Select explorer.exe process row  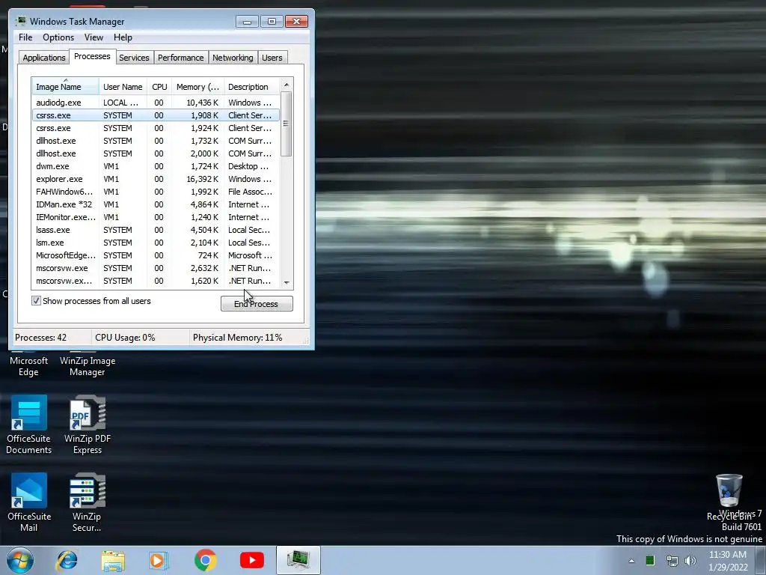tap(156, 179)
